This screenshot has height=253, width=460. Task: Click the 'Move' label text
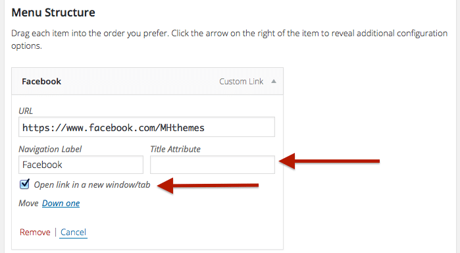28,204
